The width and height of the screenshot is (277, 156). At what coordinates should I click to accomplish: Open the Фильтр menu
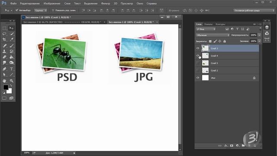tap(106, 3)
